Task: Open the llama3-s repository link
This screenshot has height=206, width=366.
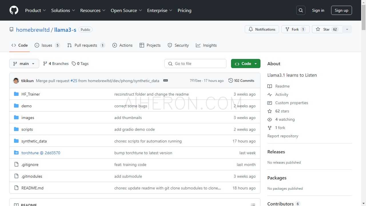Action: pos(65,29)
